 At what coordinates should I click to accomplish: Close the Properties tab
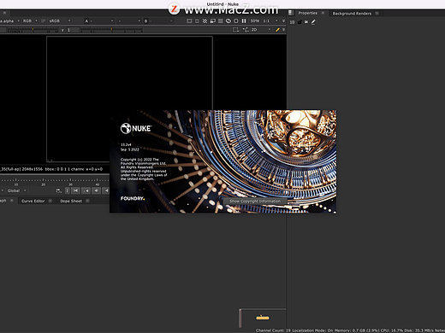(x=323, y=13)
